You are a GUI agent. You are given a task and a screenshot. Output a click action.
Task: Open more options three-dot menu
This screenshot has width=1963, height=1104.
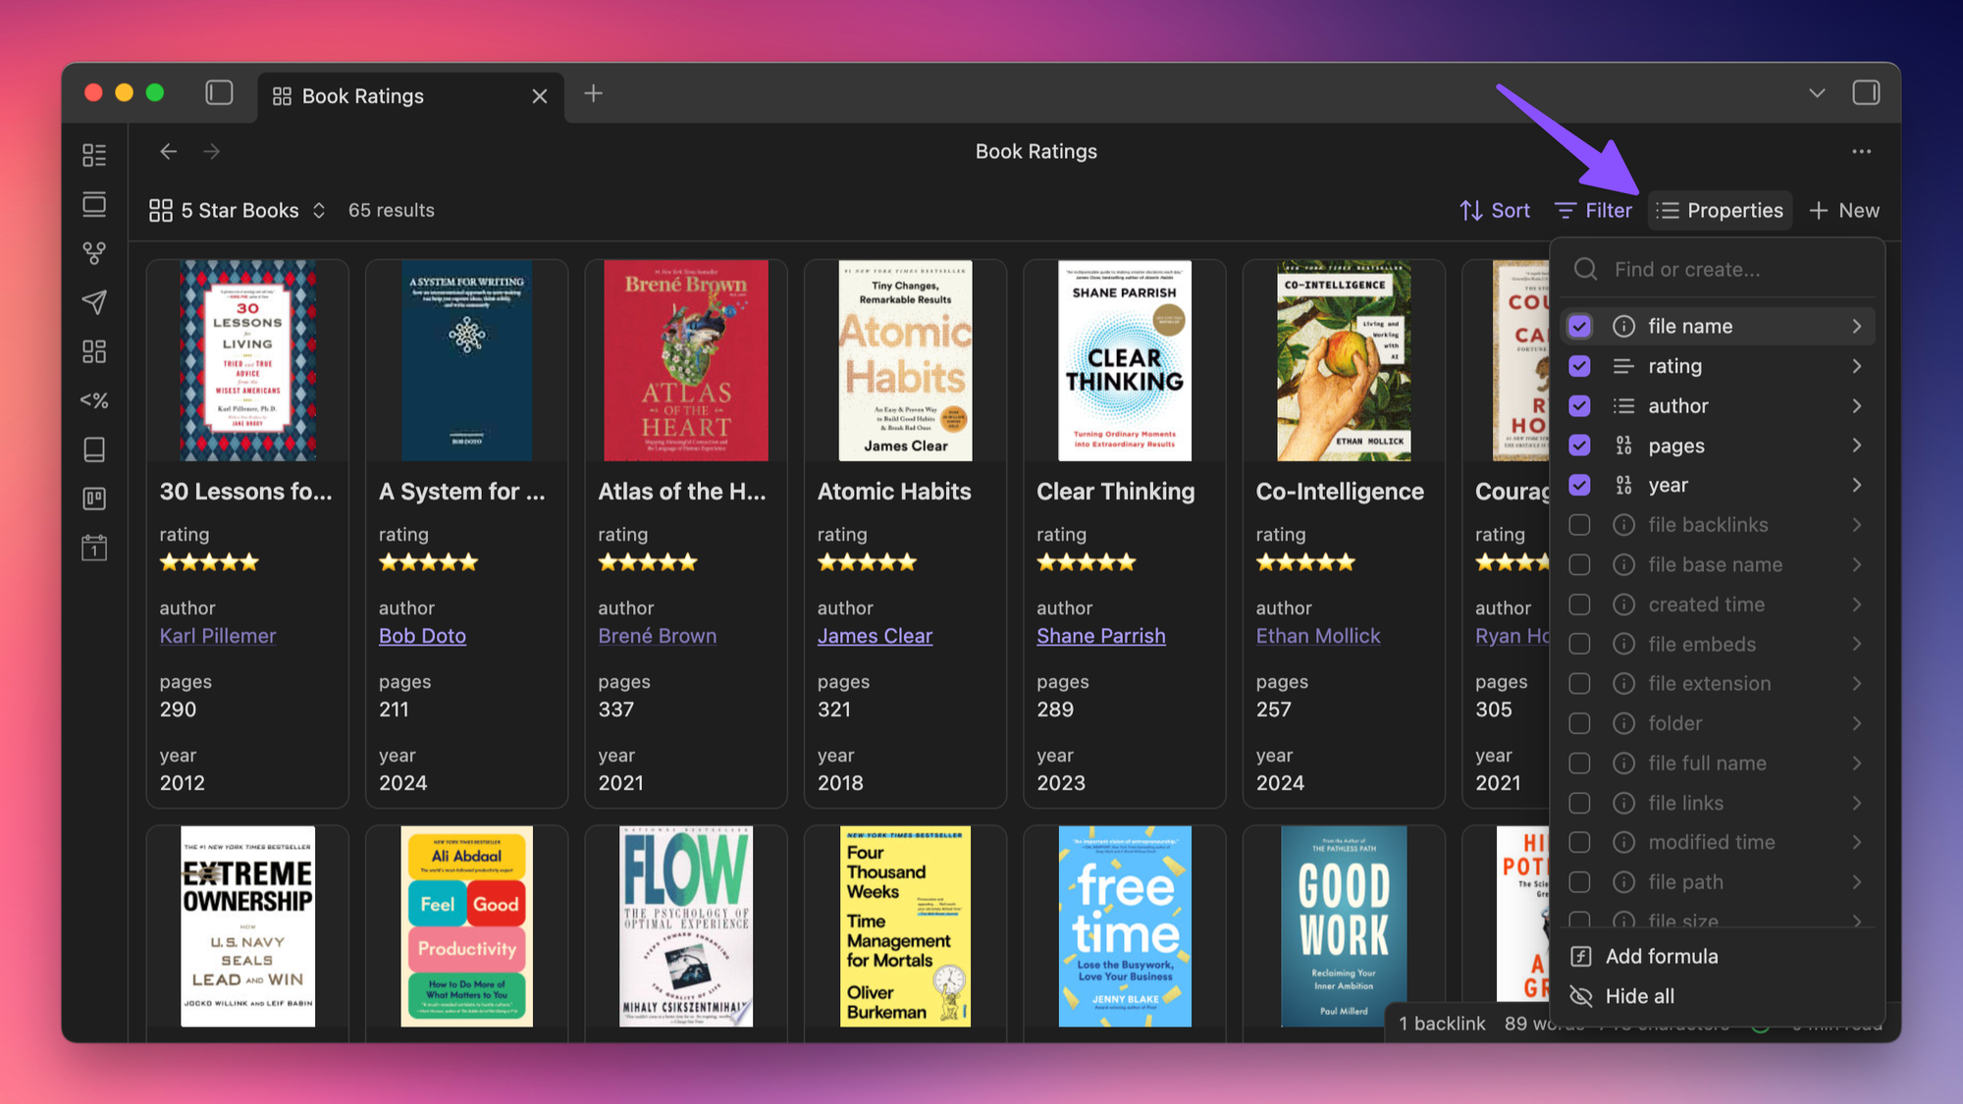(1861, 152)
